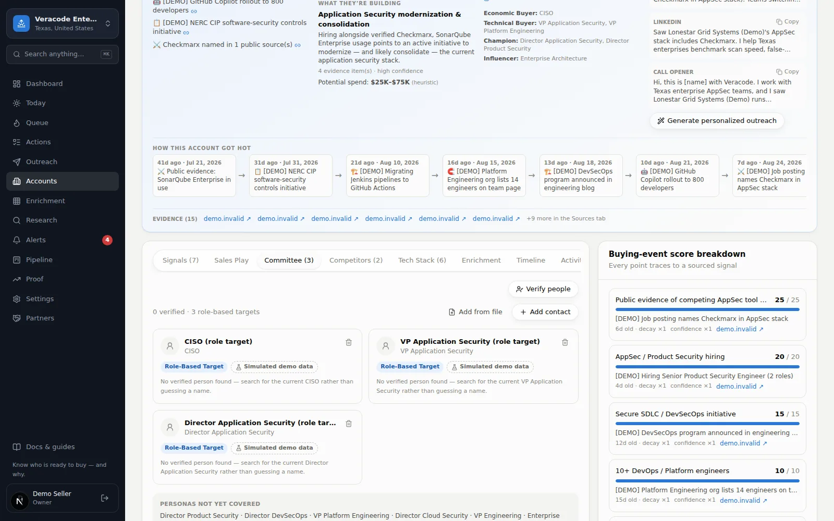Click the Director Application Security avatar icon

(170, 427)
